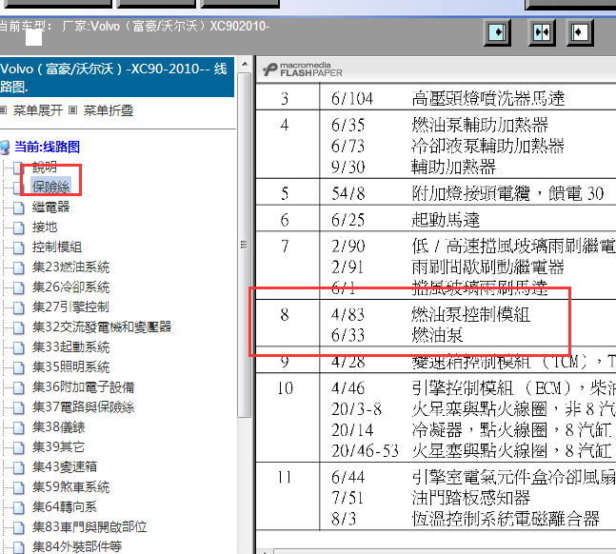Open 集39其它 in the tree
The image size is (616, 554).
[58, 446]
